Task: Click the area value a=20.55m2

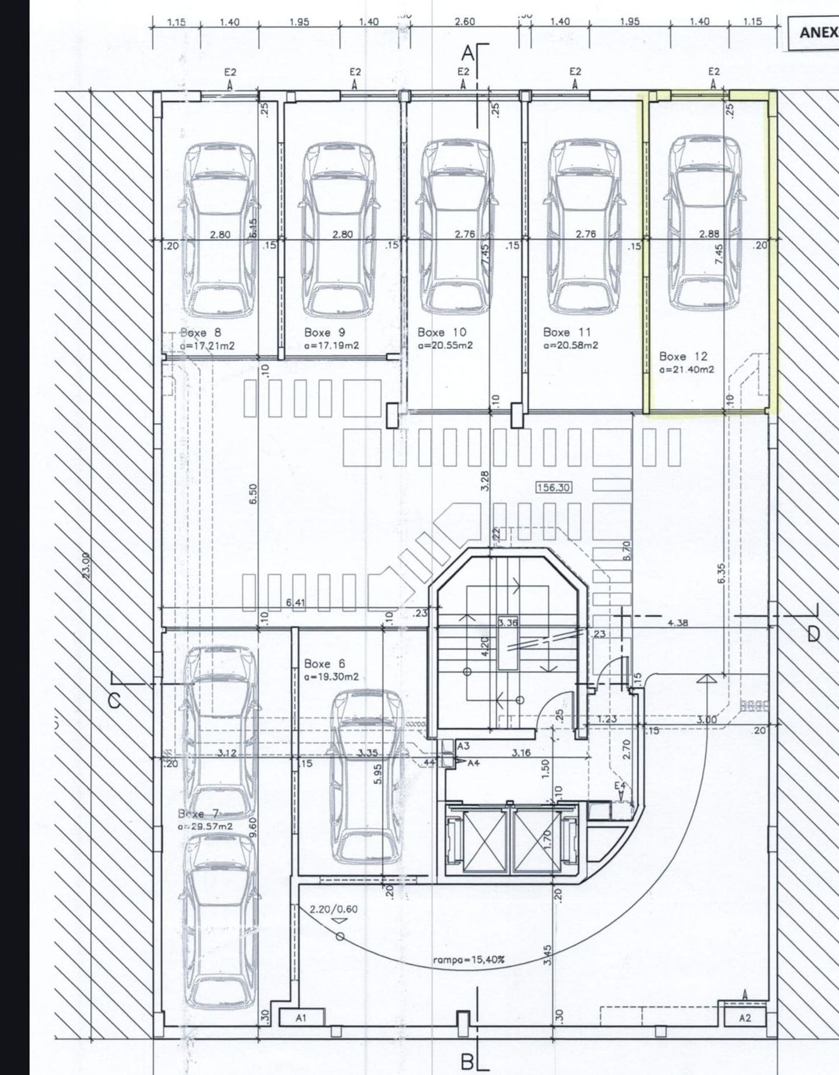Action: point(445,346)
